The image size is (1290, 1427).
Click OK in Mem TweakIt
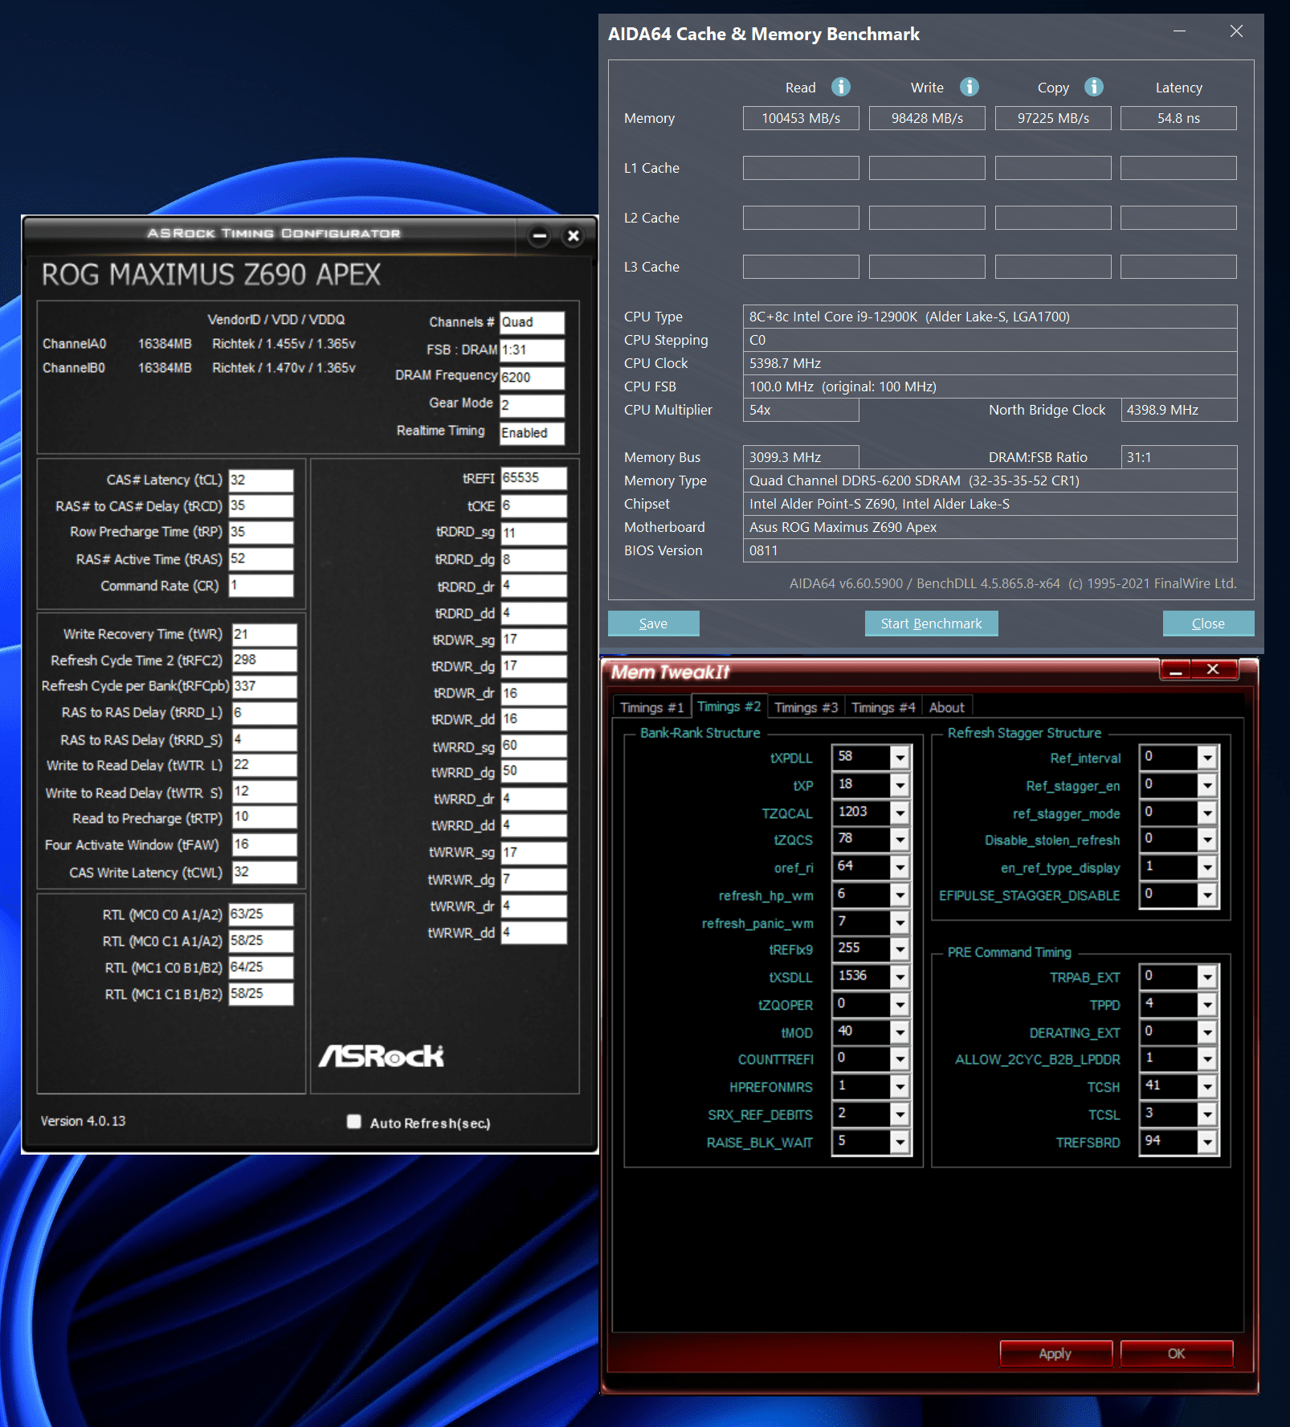pyautogui.click(x=1177, y=1353)
